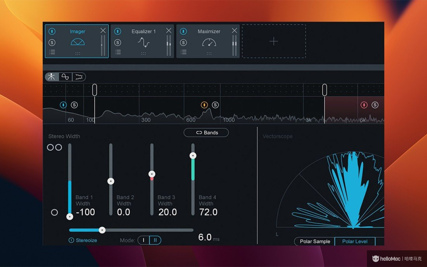Edit the Band 3 Width value 20.0
The width and height of the screenshot is (427, 267).
167,212
